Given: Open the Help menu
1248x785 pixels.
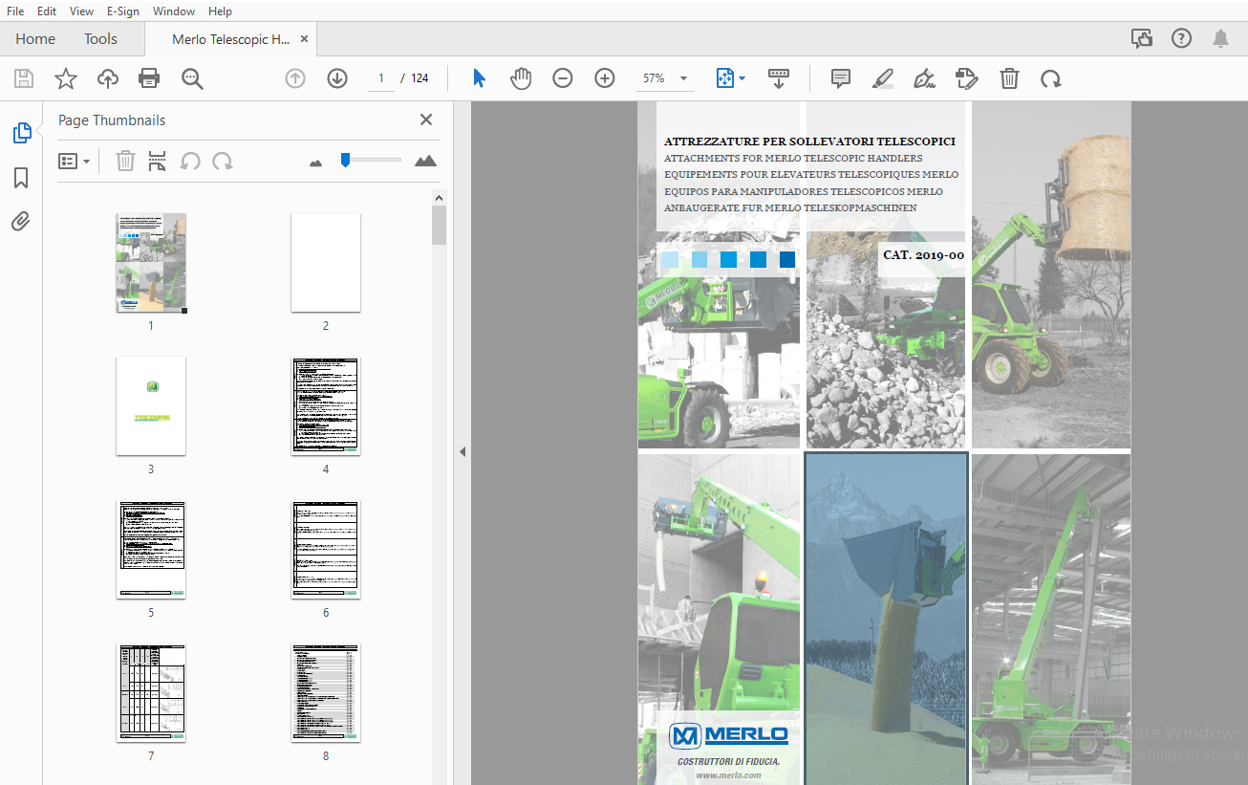Looking at the screenshot, I should [220, 11].
